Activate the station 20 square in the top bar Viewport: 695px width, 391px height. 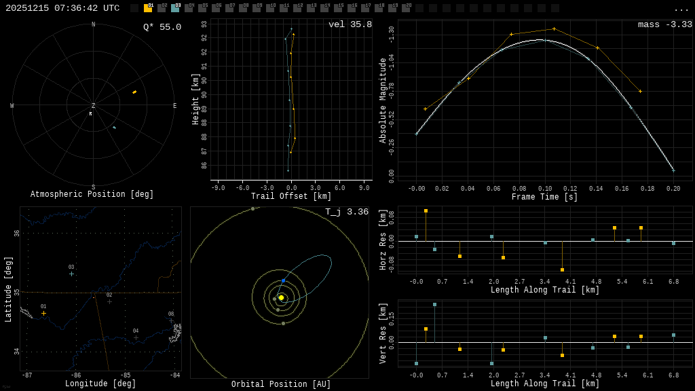(405, 8)
